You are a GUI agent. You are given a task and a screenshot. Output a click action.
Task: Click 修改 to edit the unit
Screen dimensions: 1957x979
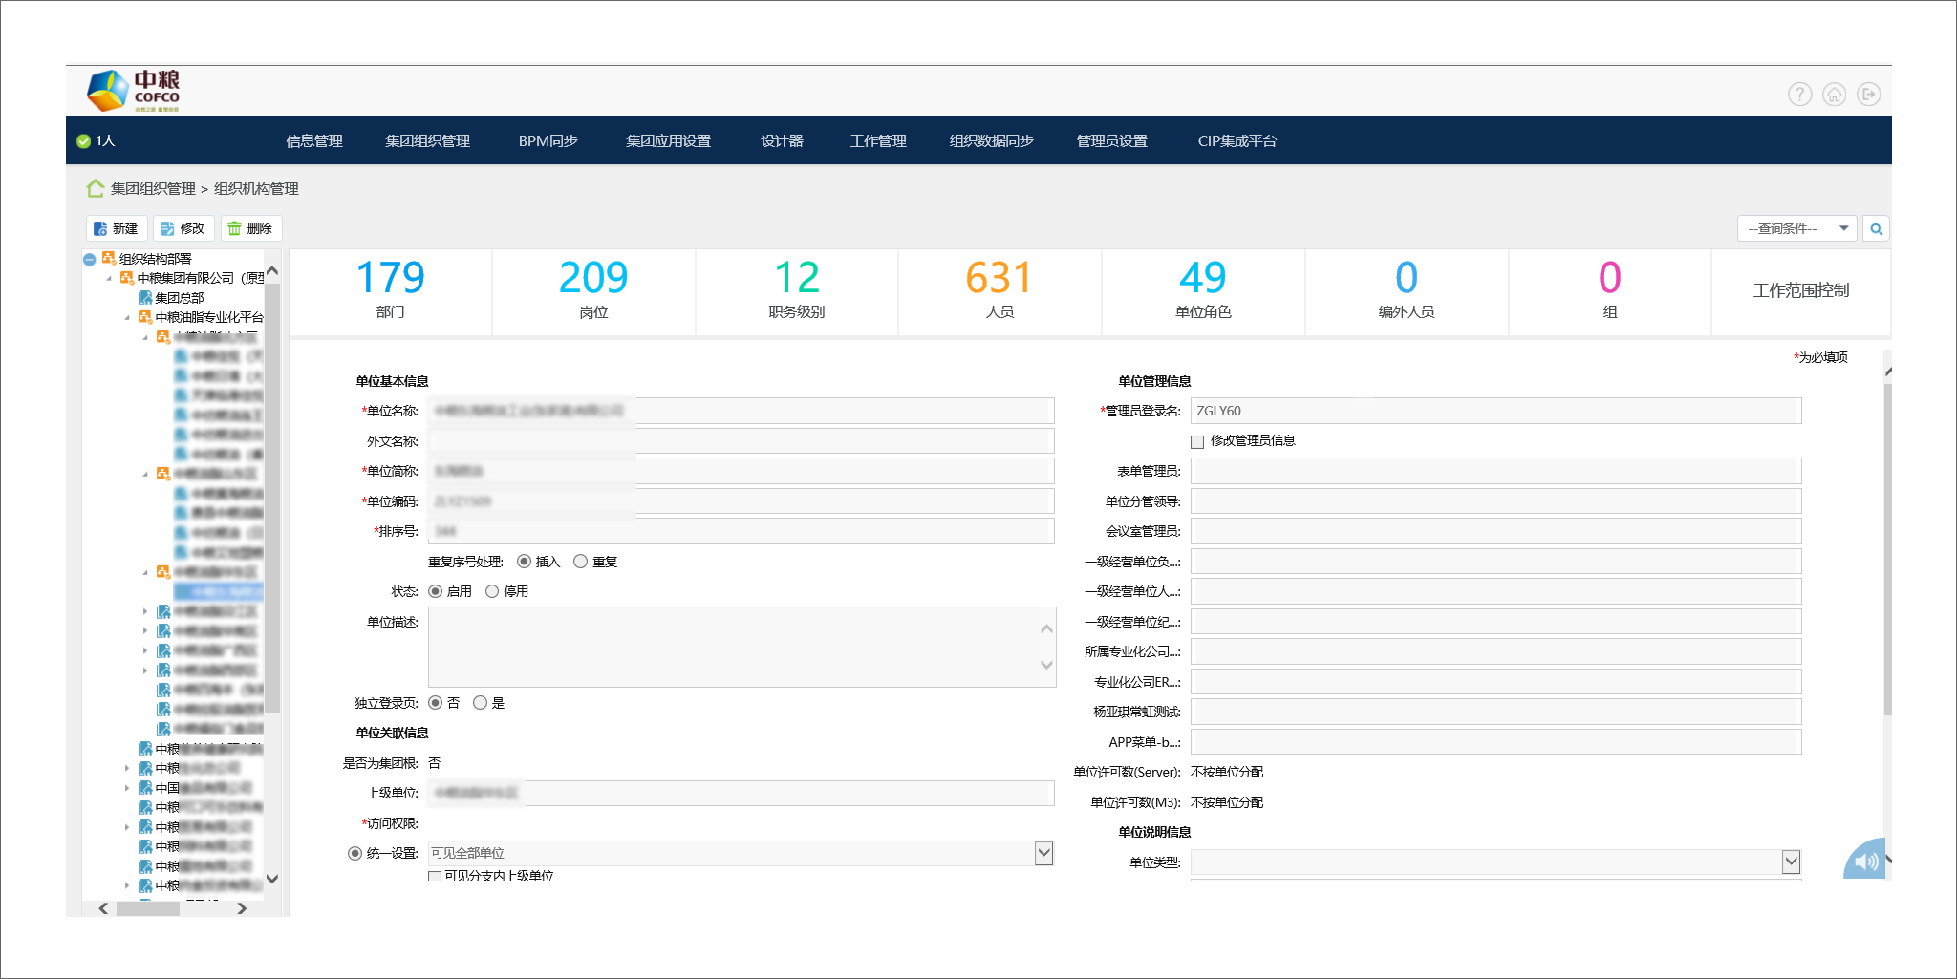[x=183, y=228]
